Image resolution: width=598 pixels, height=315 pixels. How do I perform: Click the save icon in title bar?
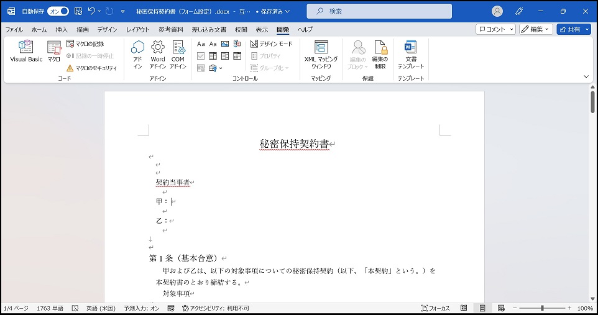[78, 11]
